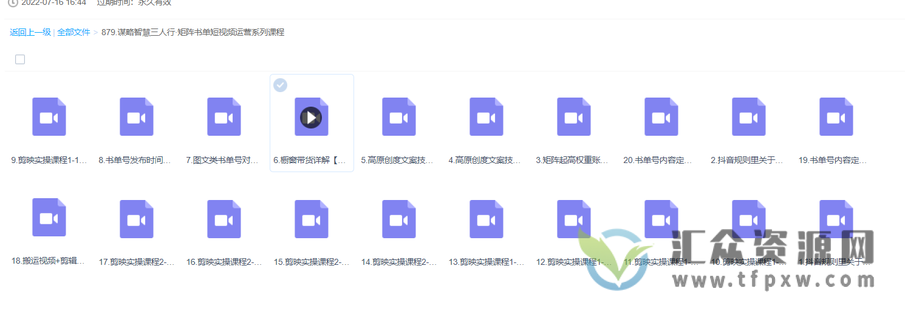This screenshot has height=320, width=905.
Task: Open video file icon for 9.剪映实操课程1-1
Action: coord(49,116)
